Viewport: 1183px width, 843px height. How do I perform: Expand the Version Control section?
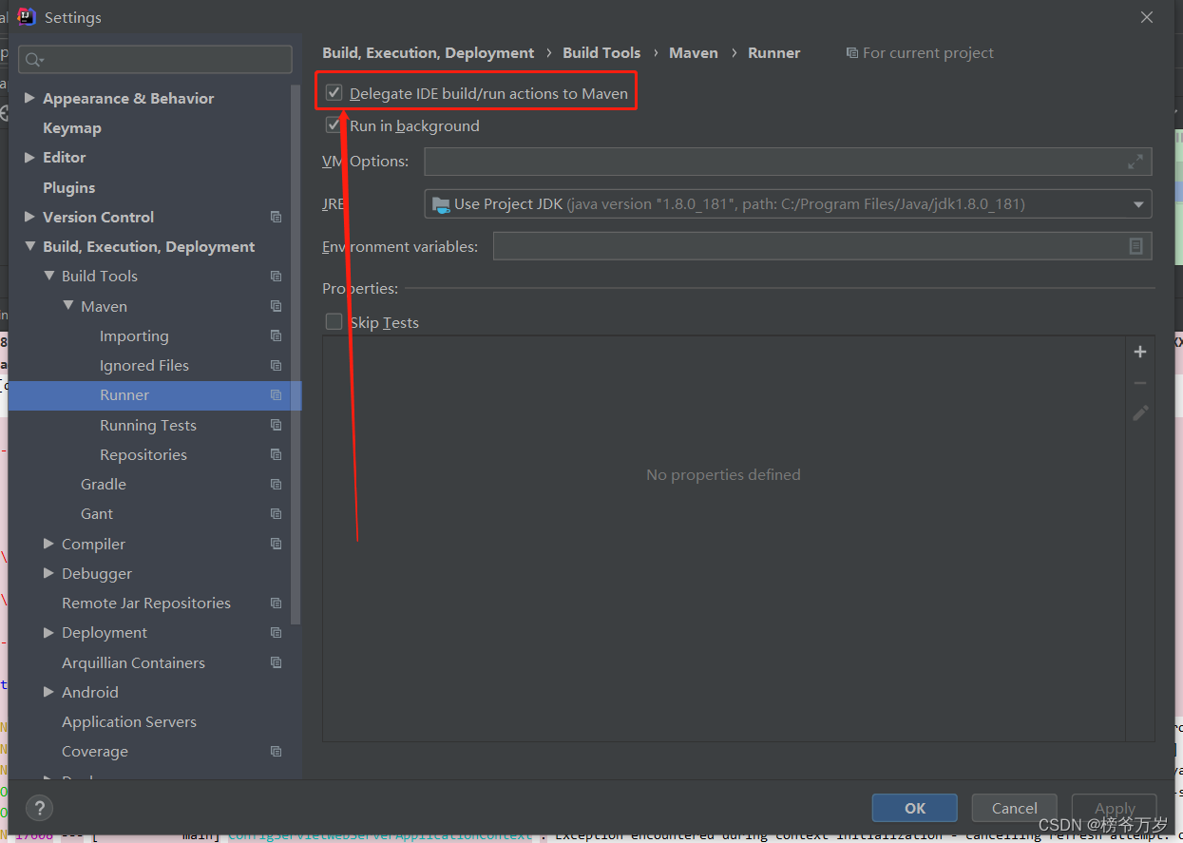coord(29,217)
